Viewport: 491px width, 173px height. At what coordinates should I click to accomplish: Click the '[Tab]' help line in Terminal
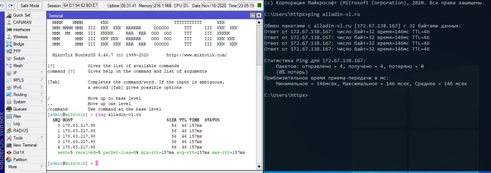136,82
